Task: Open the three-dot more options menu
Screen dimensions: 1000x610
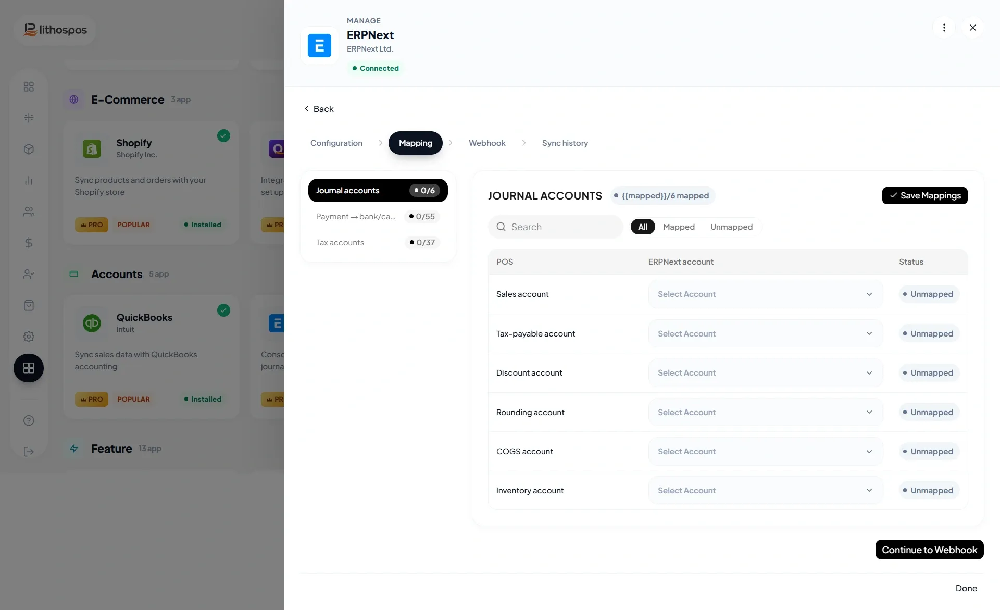Action: (x=944, y=28)
